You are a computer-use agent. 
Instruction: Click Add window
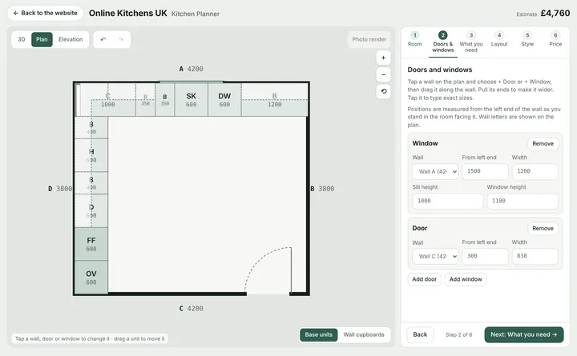[466, 279]
